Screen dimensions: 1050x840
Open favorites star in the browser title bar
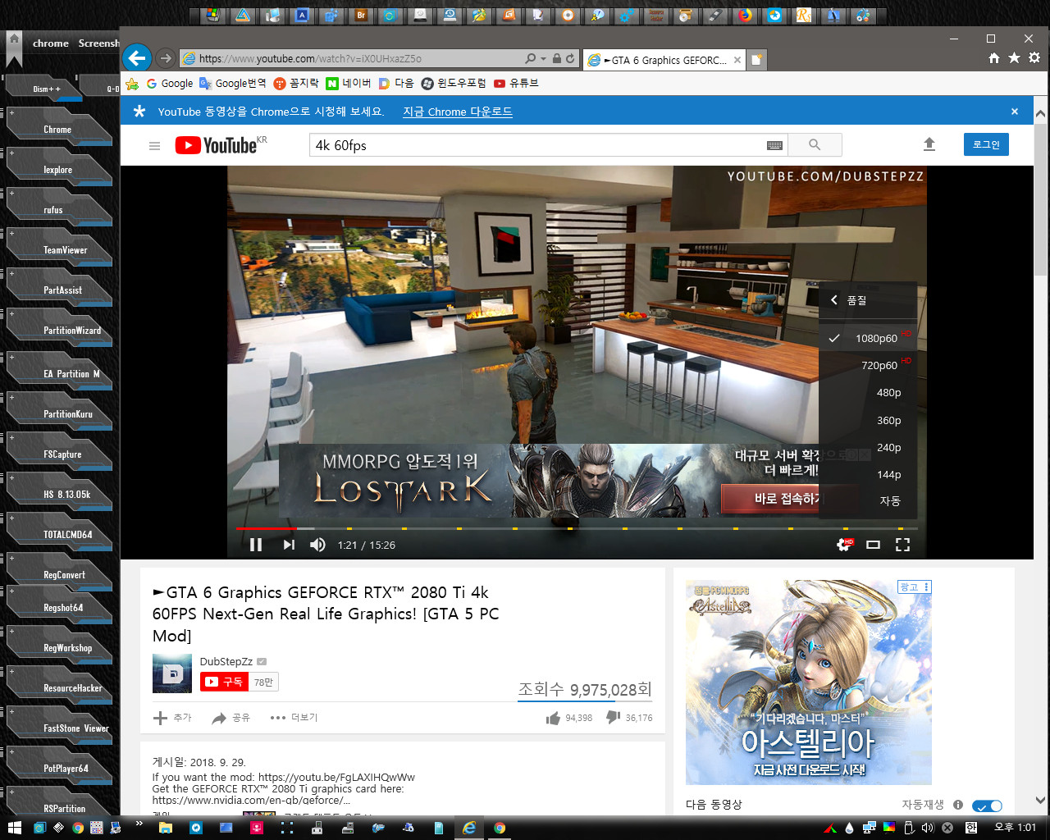click(x=1014, y=58)
